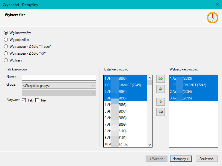Select the "Wg kierowców" radio option
Screen dimensions: 222x166
pos(6,33)
